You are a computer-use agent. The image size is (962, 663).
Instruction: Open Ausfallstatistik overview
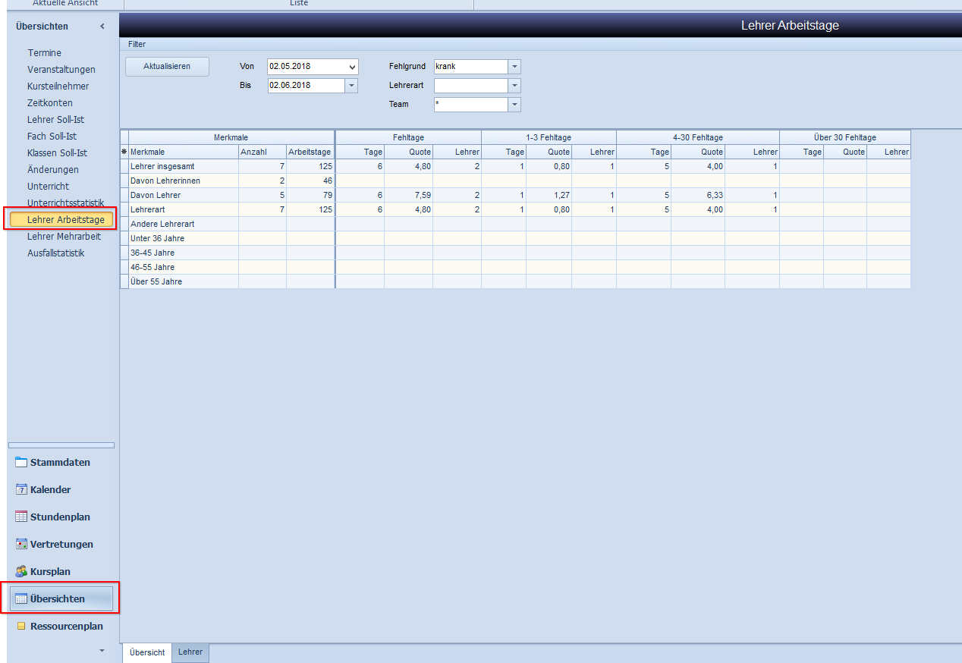(55, 253)
